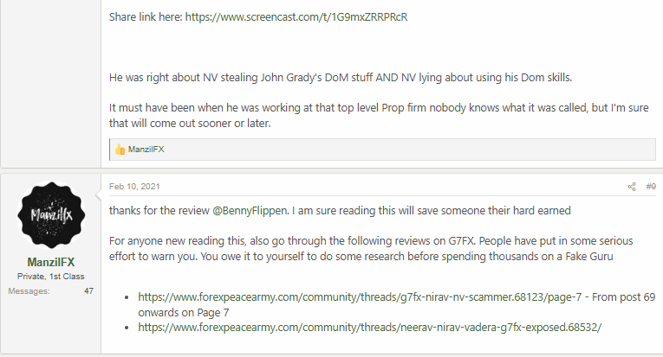Click the ManzilFX username in sidebar

click(51, 262)
